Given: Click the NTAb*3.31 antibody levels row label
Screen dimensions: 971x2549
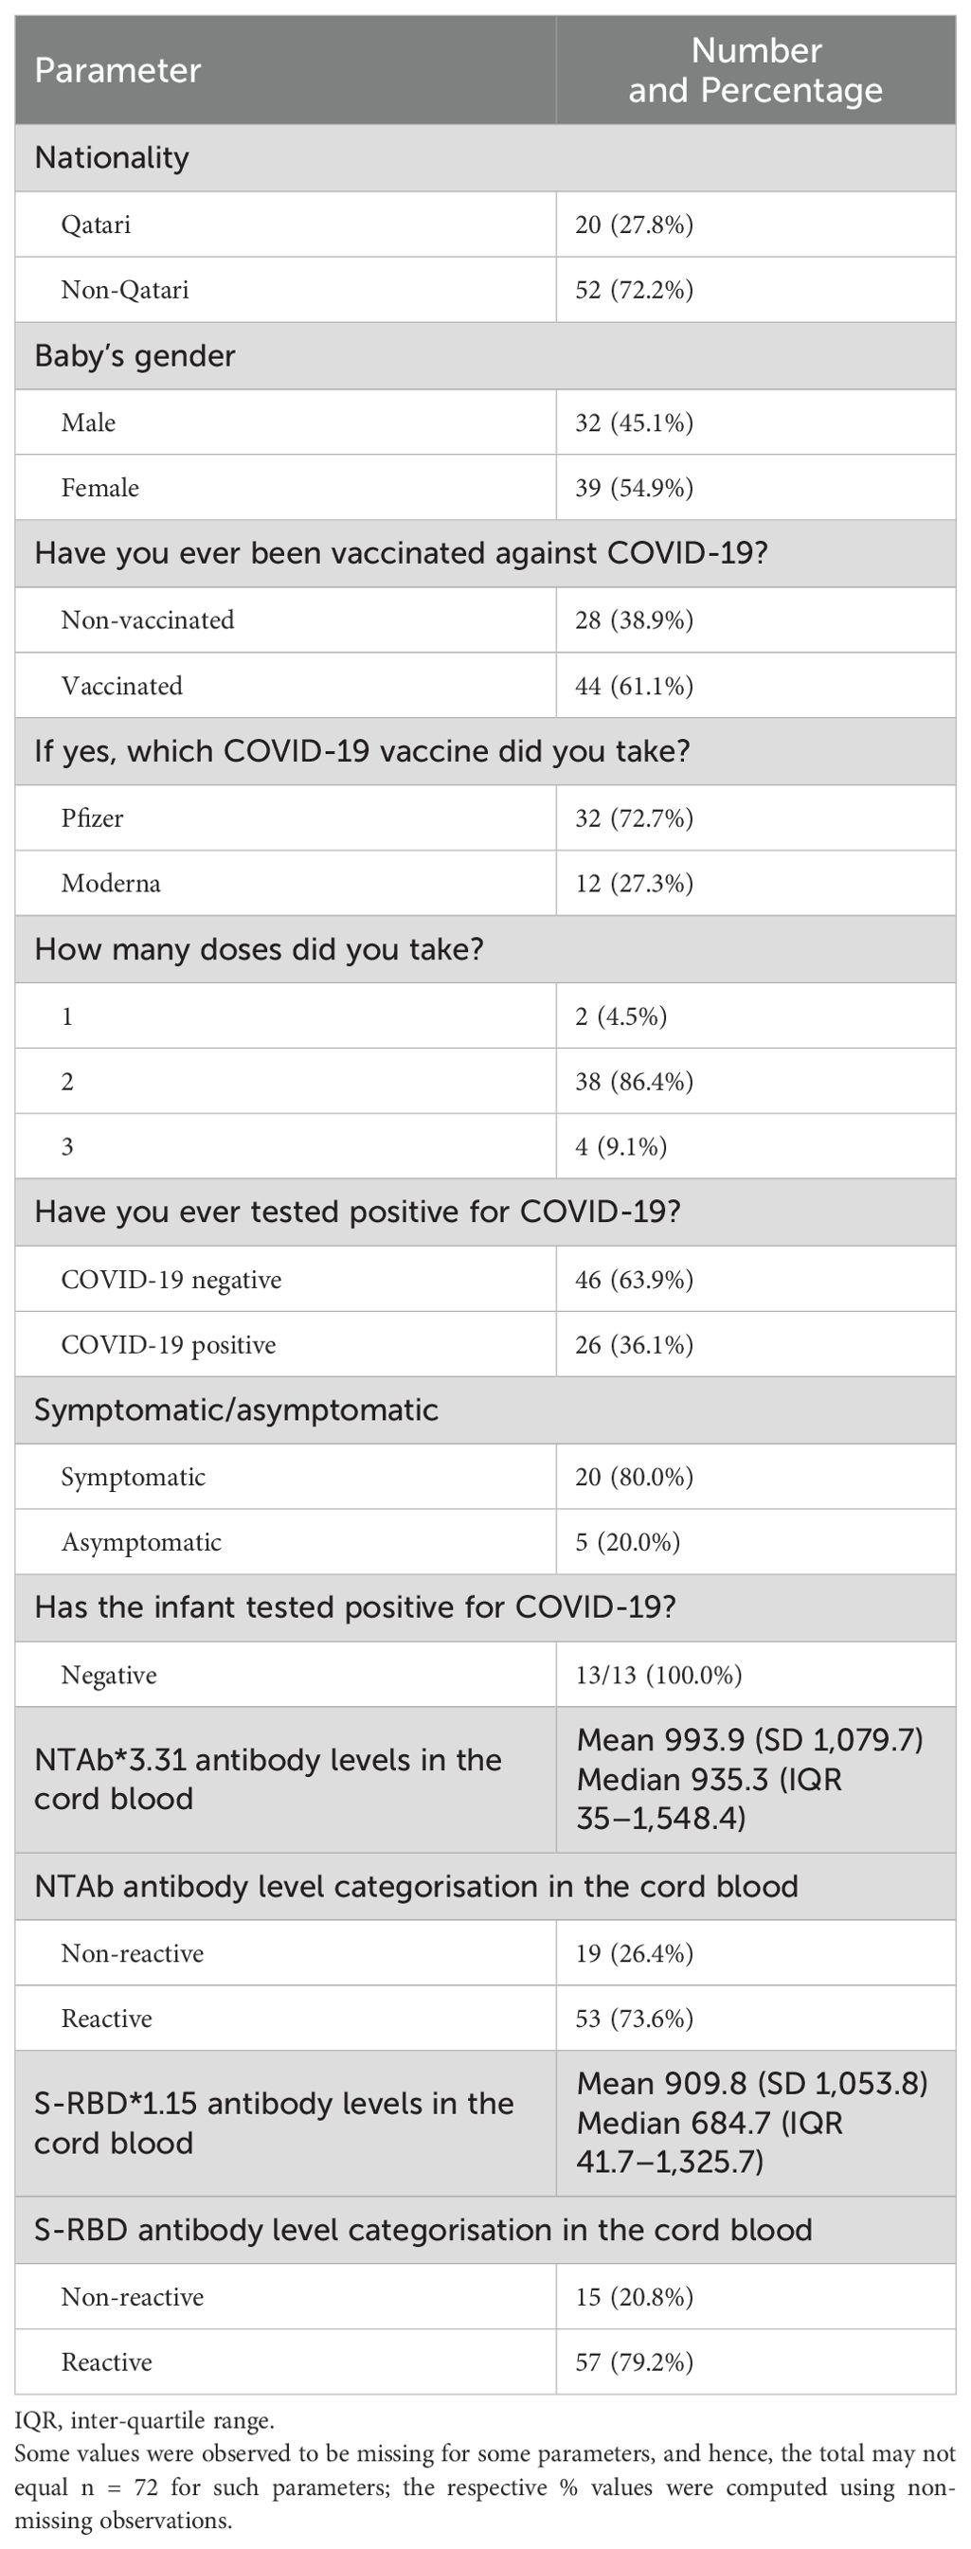Looking at the screenshot, I should click(x=267, y=1779).
